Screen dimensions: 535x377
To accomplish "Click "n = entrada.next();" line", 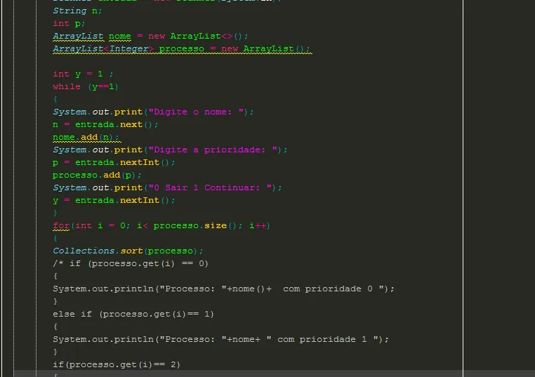I will click(105, 124).
